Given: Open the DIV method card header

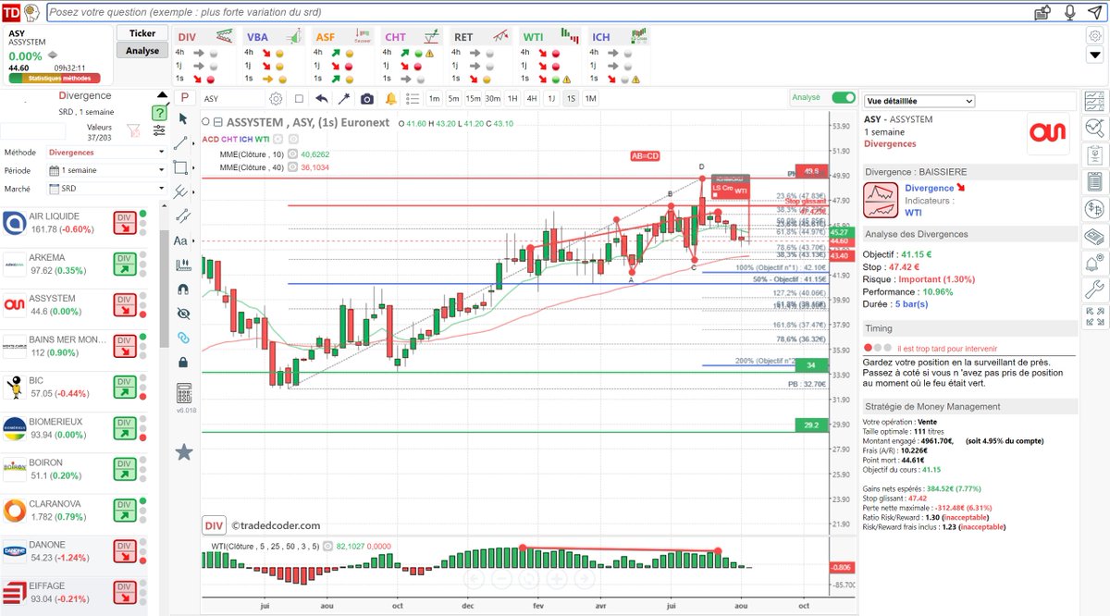Looking at the screenshot, I should pos(204,36).
